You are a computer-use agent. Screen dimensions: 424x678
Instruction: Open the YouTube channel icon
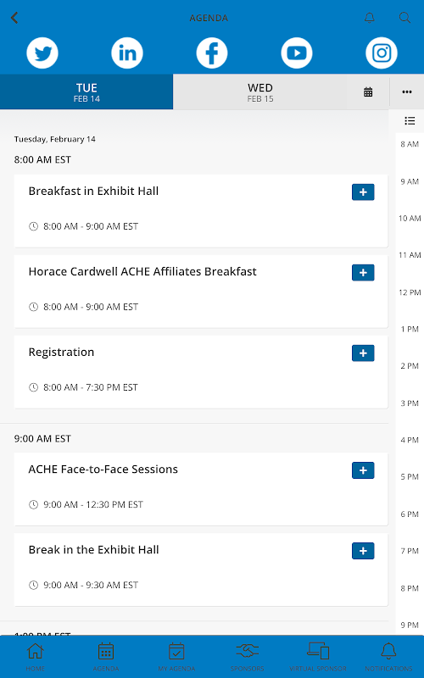point(297,53)
